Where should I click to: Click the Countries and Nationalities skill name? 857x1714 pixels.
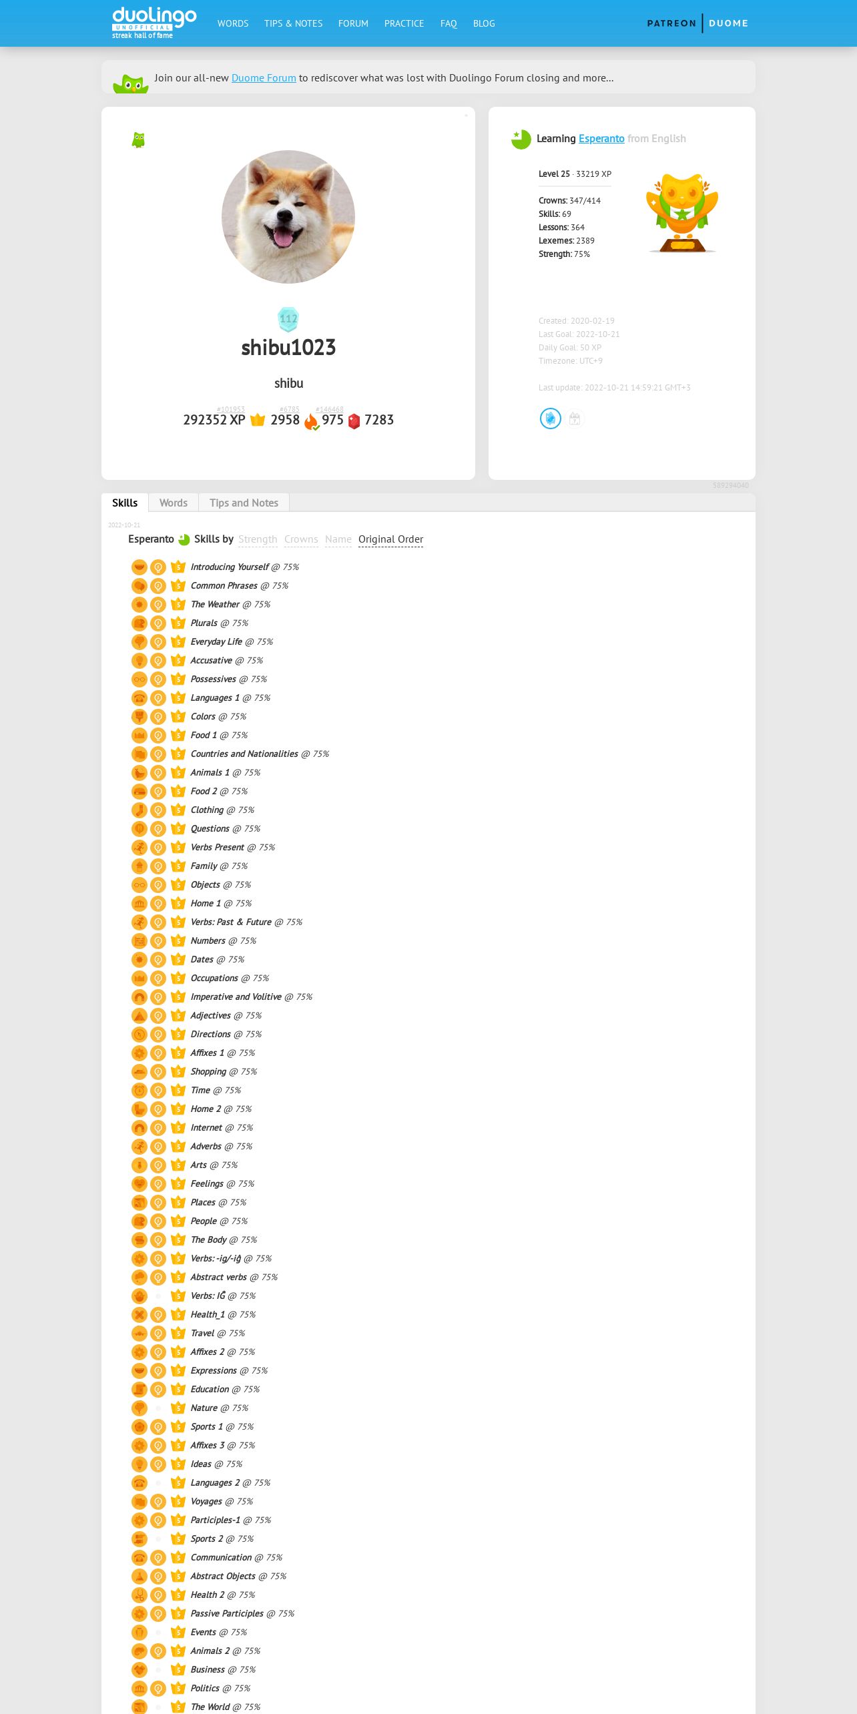(244, 754)
